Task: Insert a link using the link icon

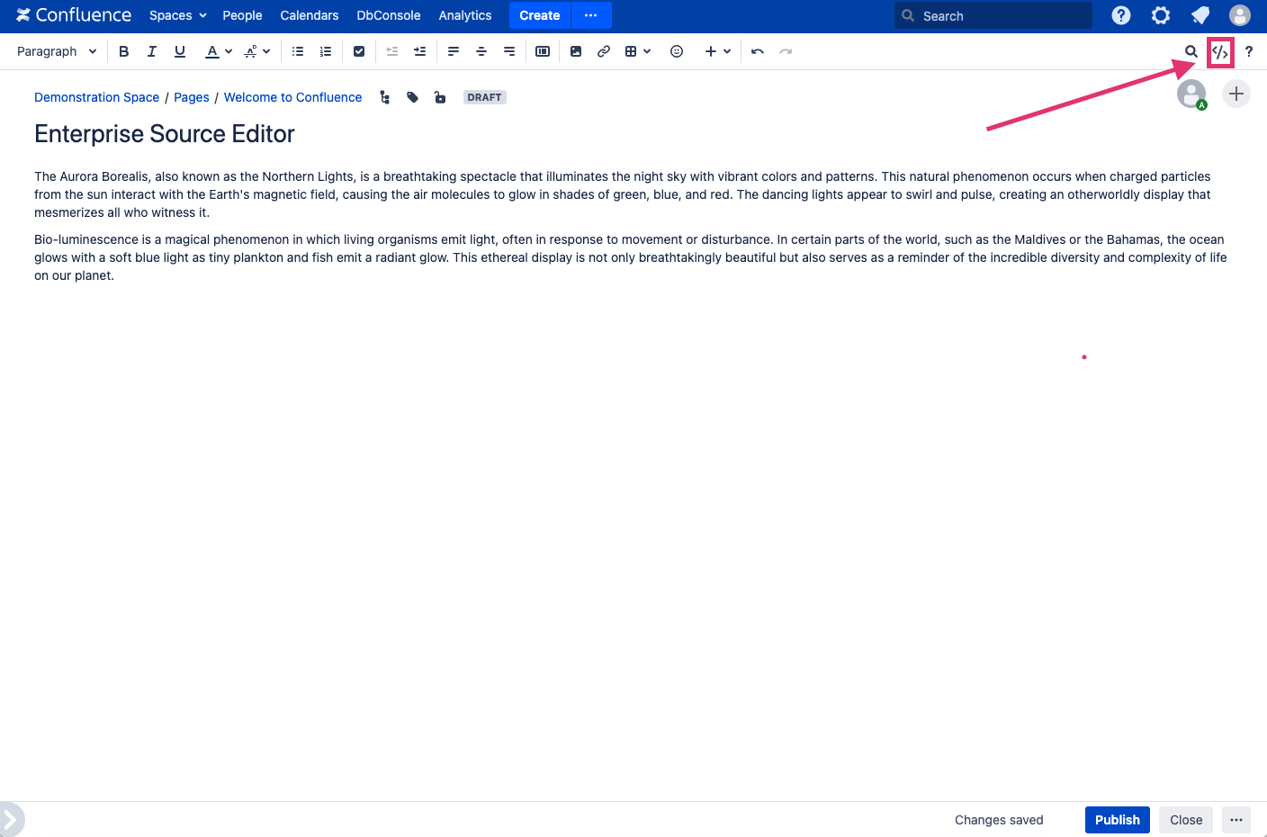Action: click(x=604, y=51)
